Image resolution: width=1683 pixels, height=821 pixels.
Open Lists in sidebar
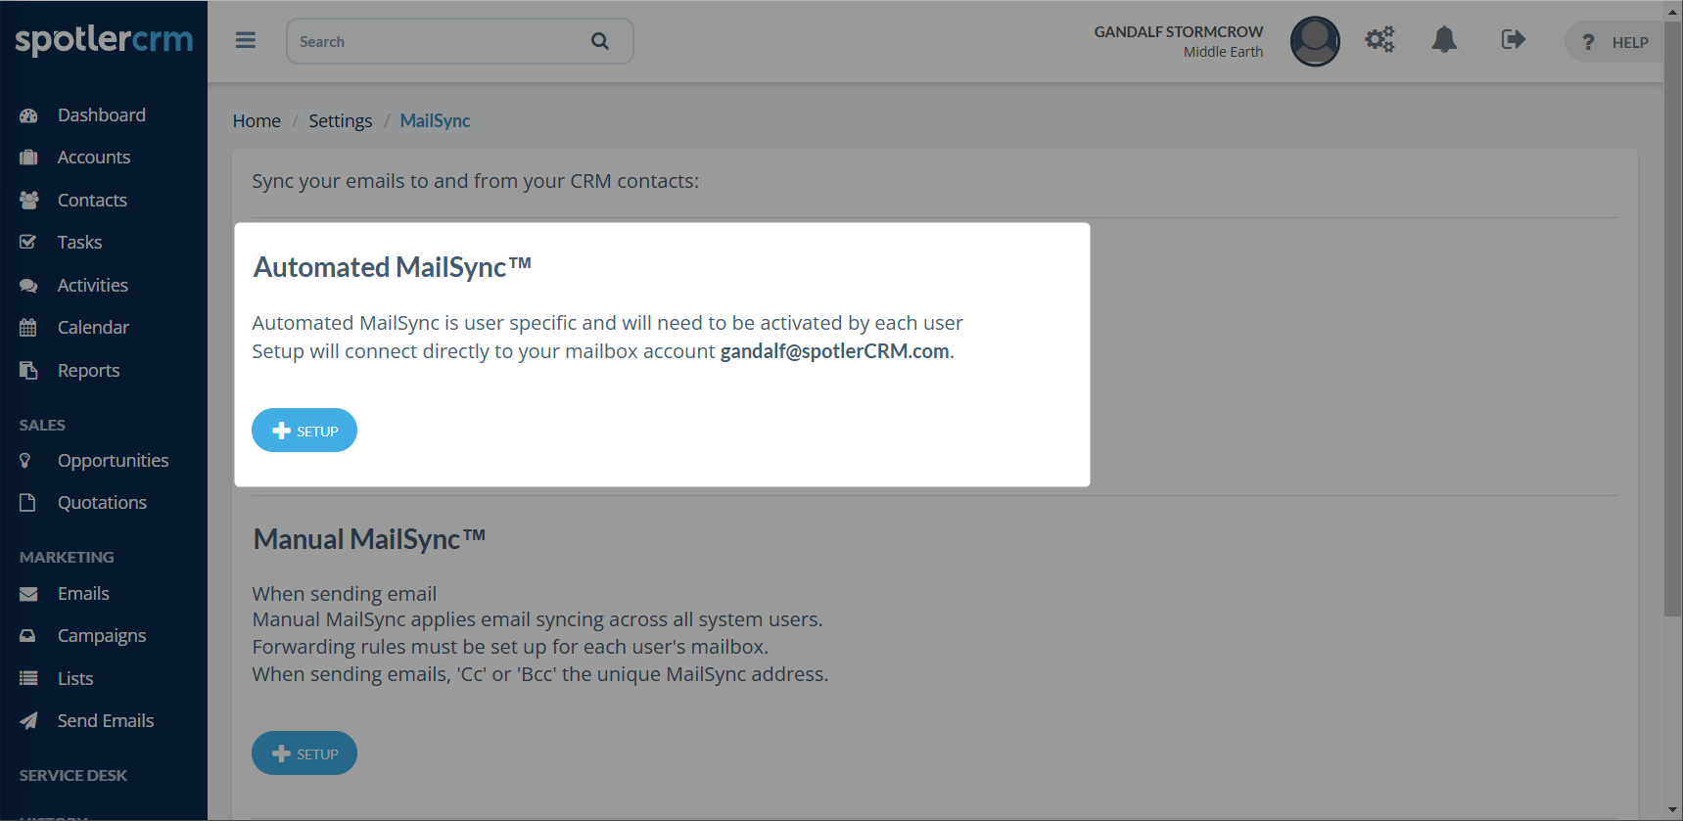(75, 678)
